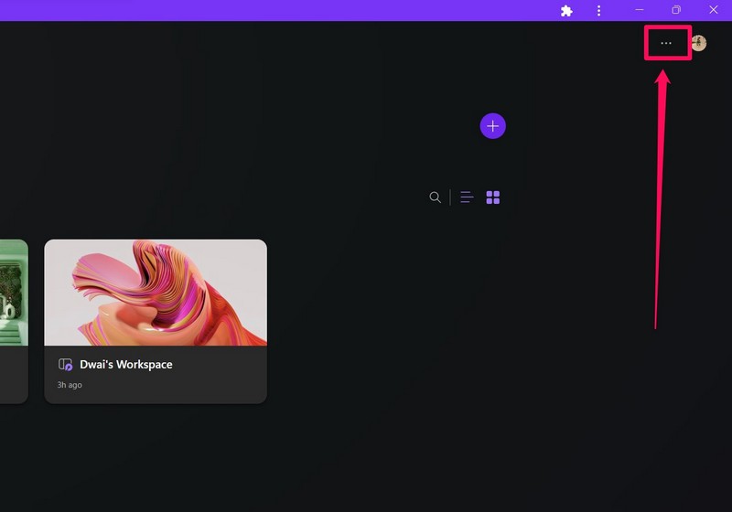Click the workspace icon beside Dwai's Workspace
The width and height of the screenshot is (732, 512).
66,364
